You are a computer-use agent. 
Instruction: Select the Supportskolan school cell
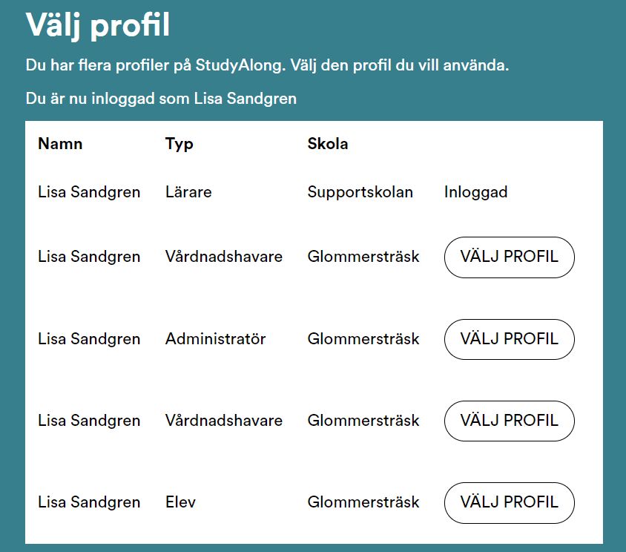(x=360, y=192)
